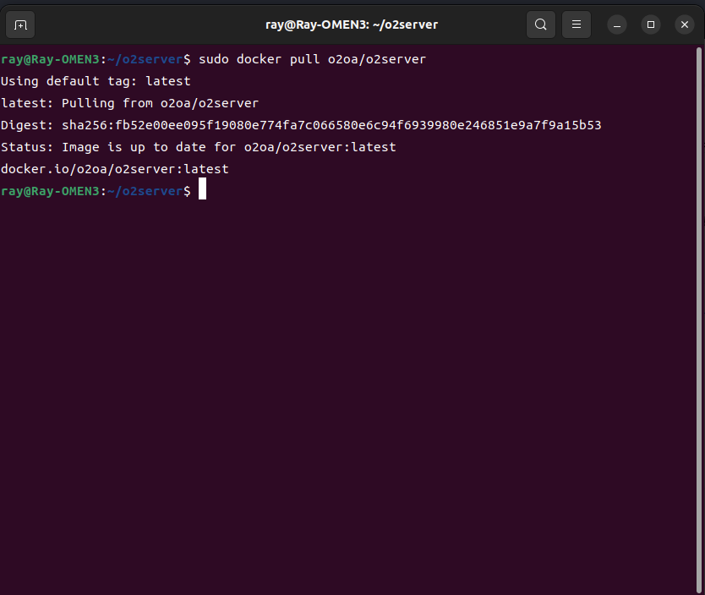Open a new terminal tab
The width and height of the screenshot is (705, 595).
click(21, 25)
